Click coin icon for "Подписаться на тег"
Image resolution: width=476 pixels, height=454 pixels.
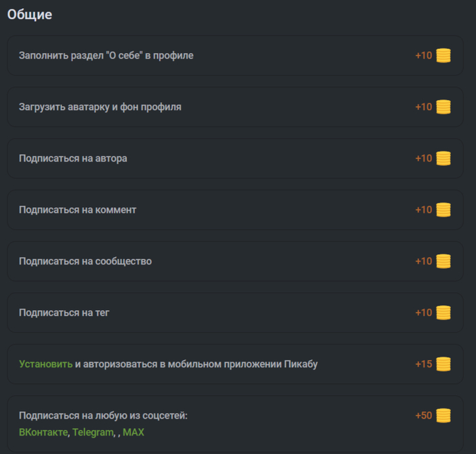pos(443,313)
